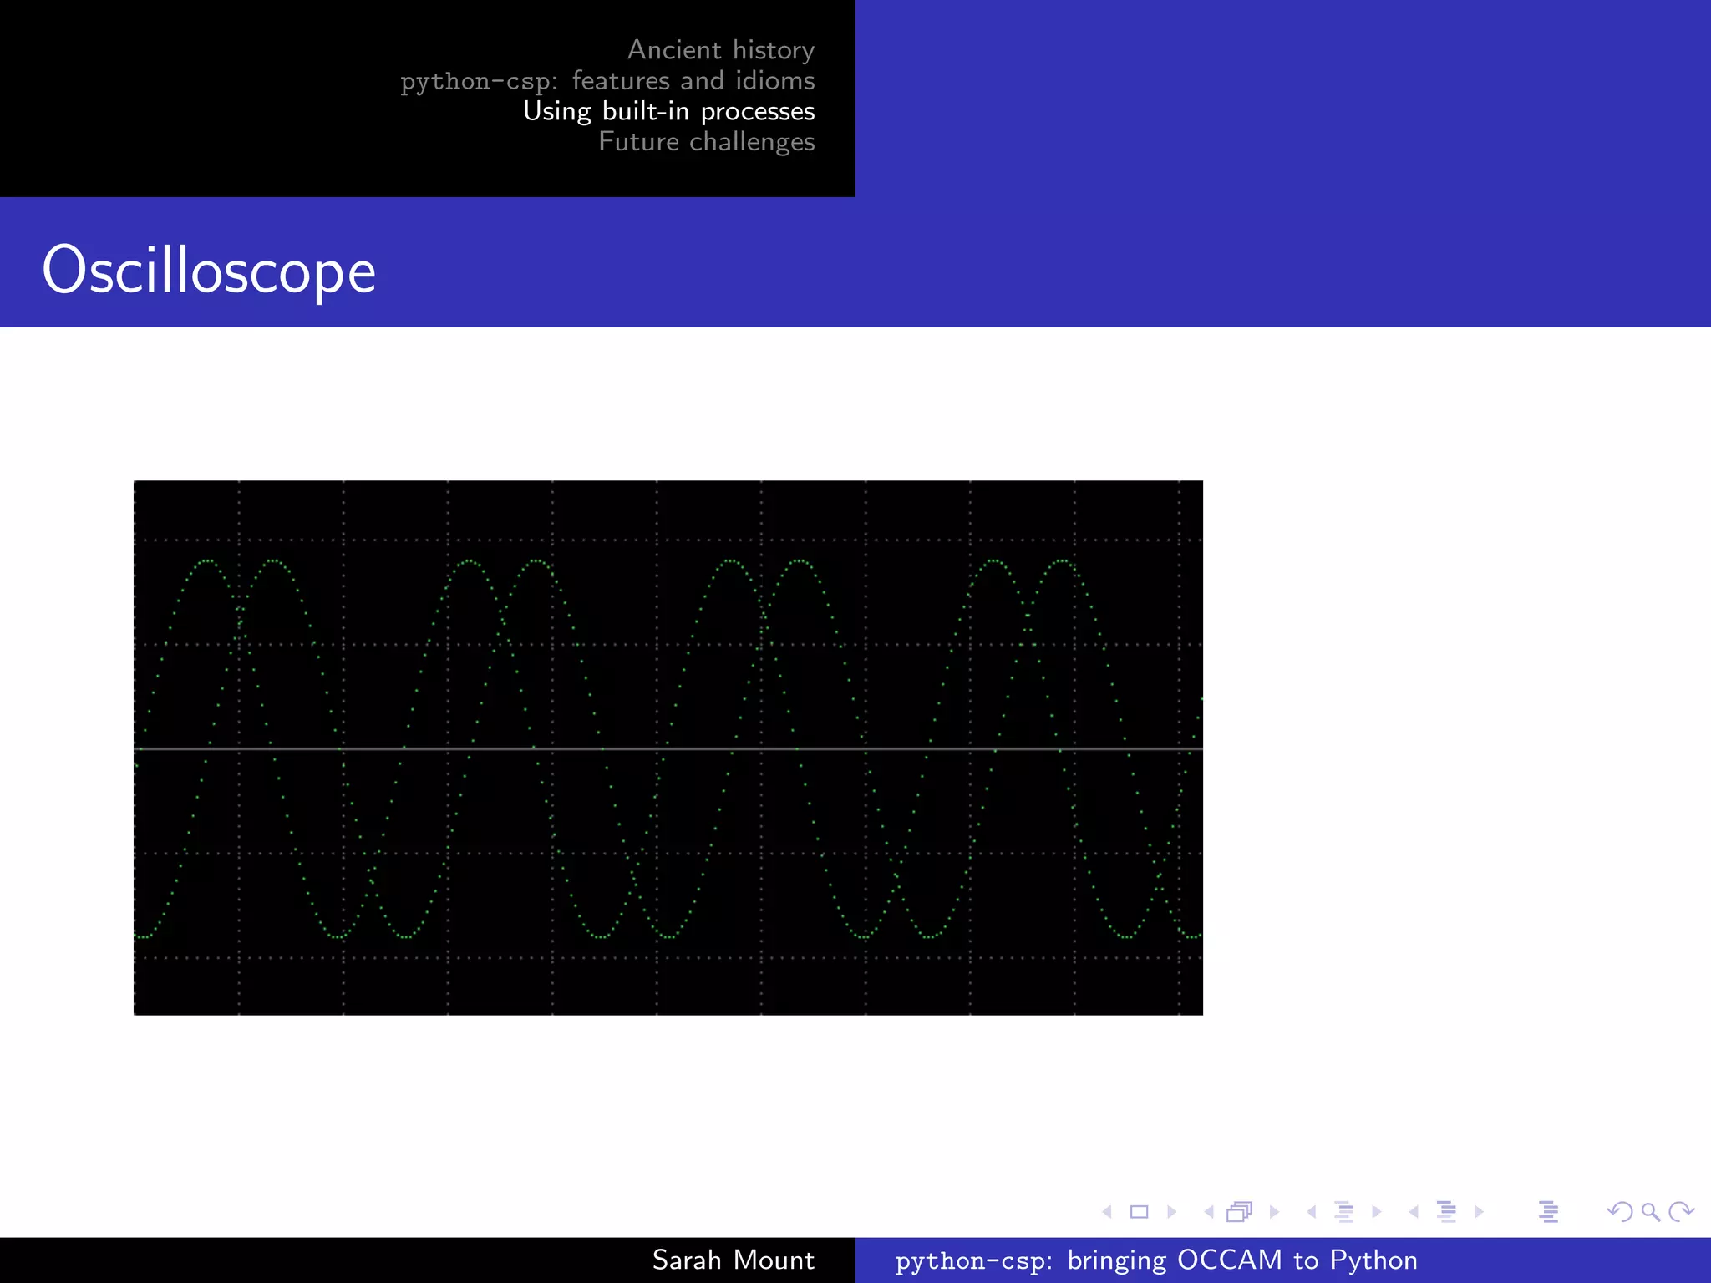Click the next slide arrow

pyautogui.click(x=1171, y=1212)
